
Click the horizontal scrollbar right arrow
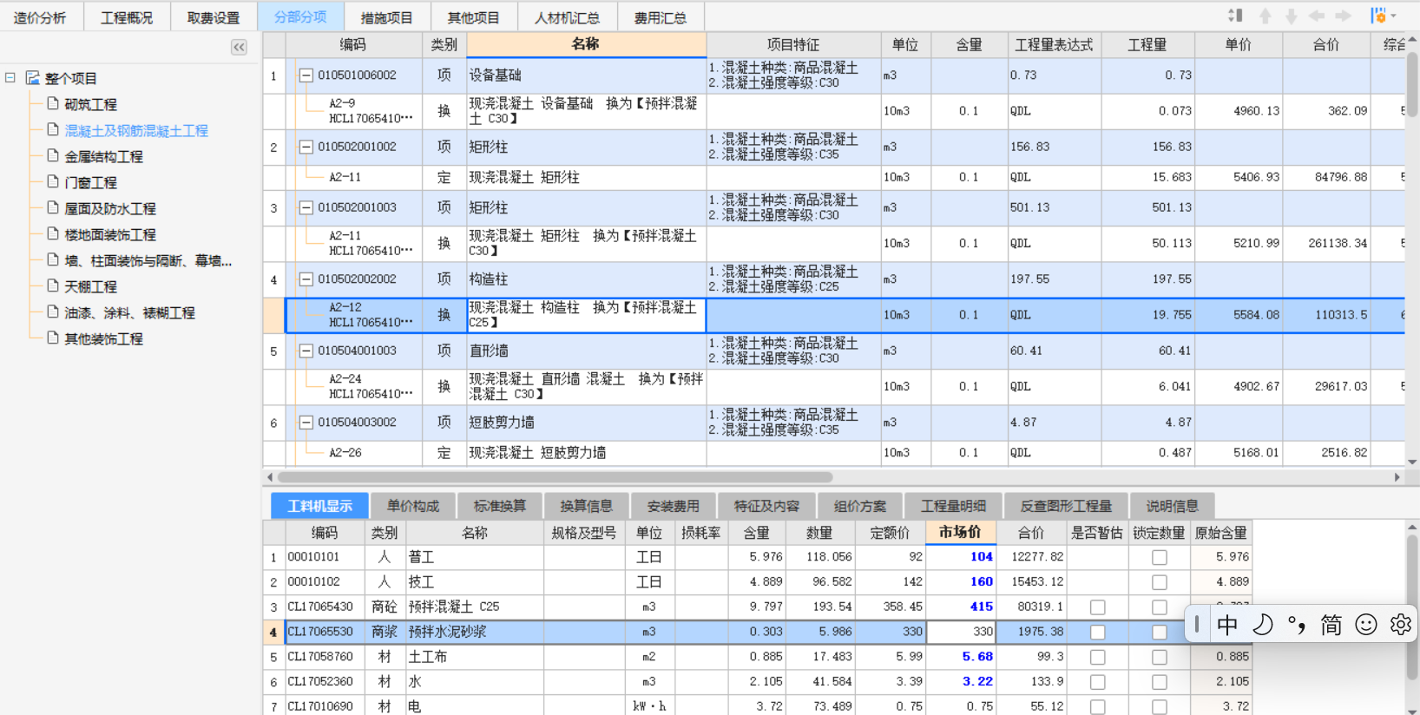[1397, 477]
